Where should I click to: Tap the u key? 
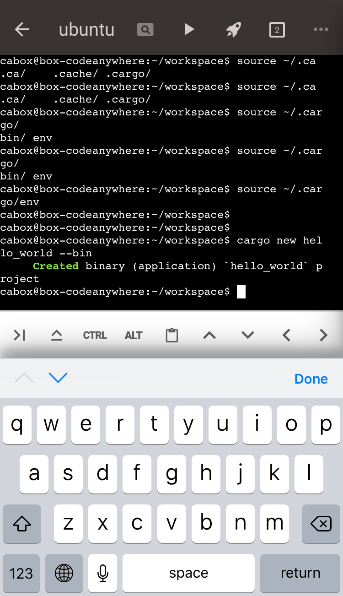pos(223,424)
